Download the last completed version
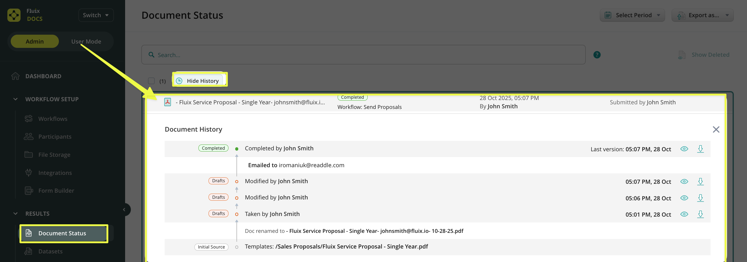Screen dimensions: 747x262 pos(700,149)
